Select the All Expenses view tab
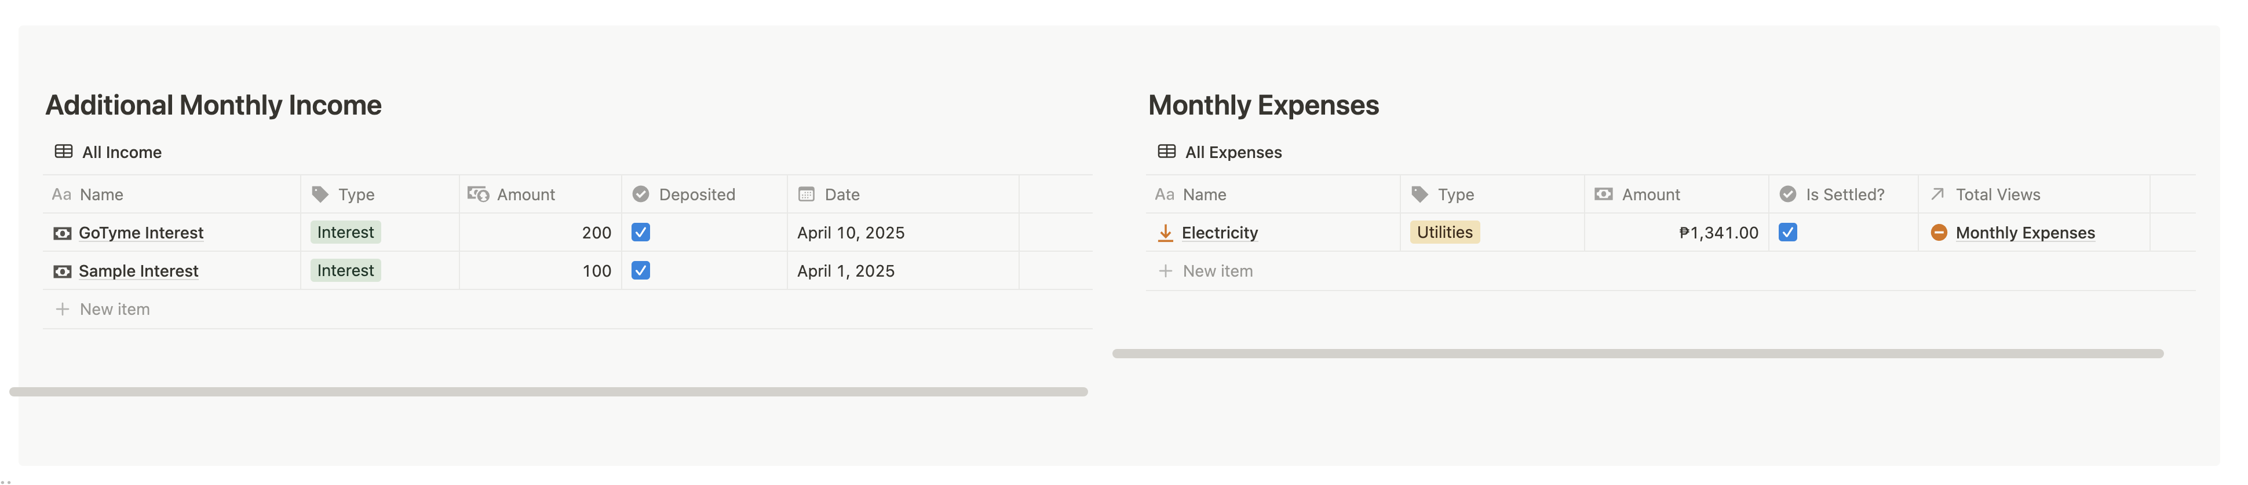 tap(1220, 152)
